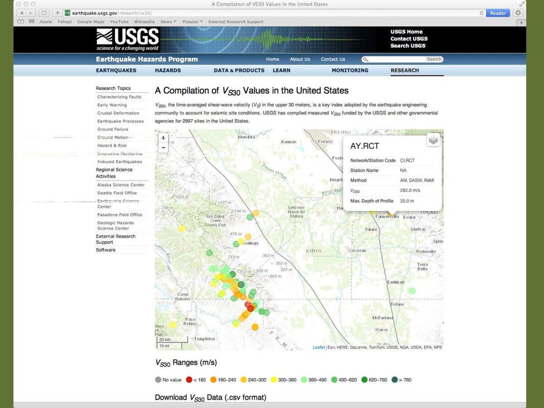Zoom in on the map
The height and width of the screenshot is (408, 544).
(163, 138)
